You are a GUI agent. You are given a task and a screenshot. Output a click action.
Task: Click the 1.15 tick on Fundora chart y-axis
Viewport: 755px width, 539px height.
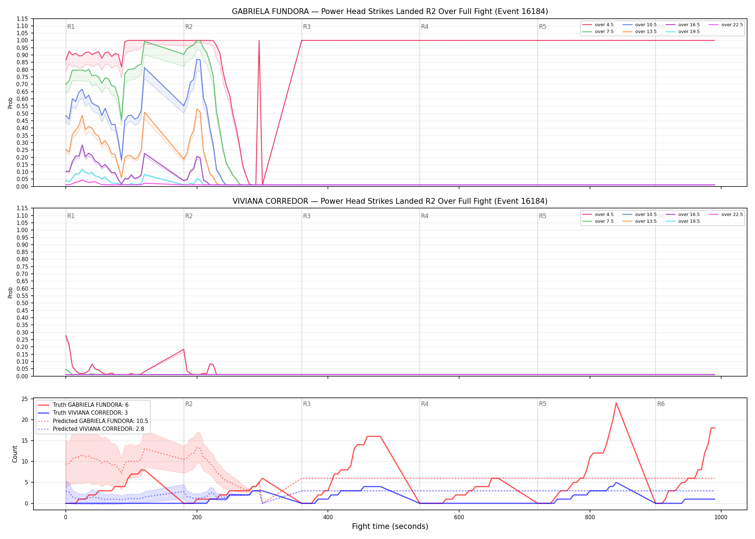point(22,19)
